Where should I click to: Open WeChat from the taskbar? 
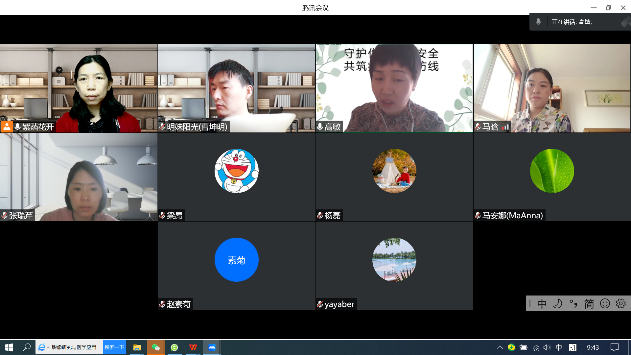(x=155, y=347)
